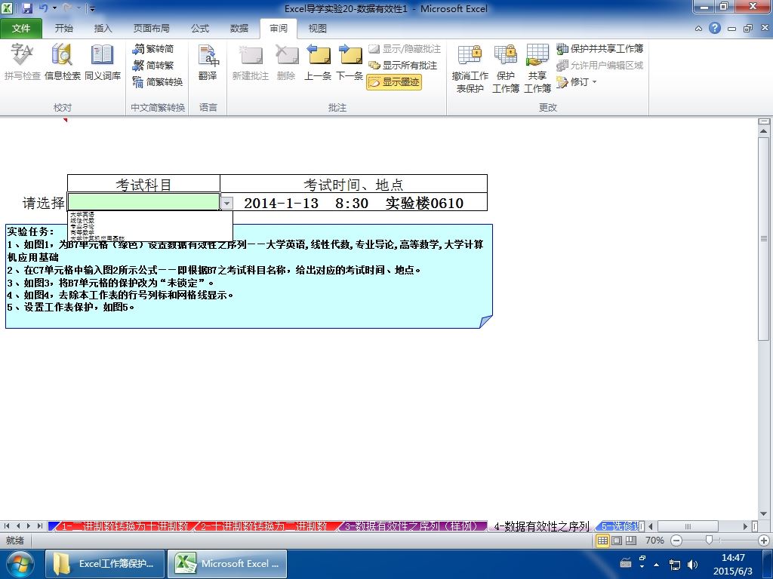Toggle 显示所有批注 show all comments

point(403,65)
